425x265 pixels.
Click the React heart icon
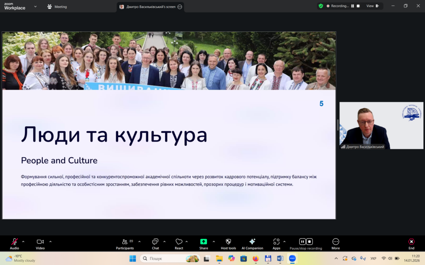[179, 242]
